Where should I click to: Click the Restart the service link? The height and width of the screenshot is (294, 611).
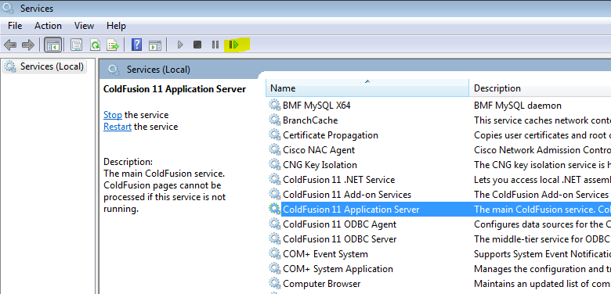click(x=117, y=127)
